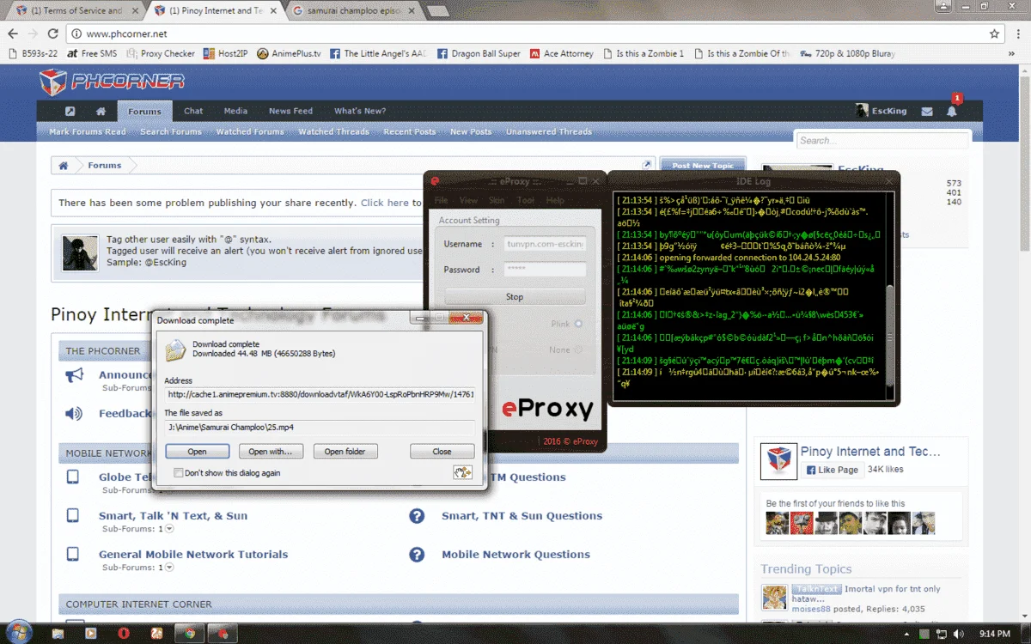
Task: Open Windows Explorer from taskbar
Action: point(58,633)
